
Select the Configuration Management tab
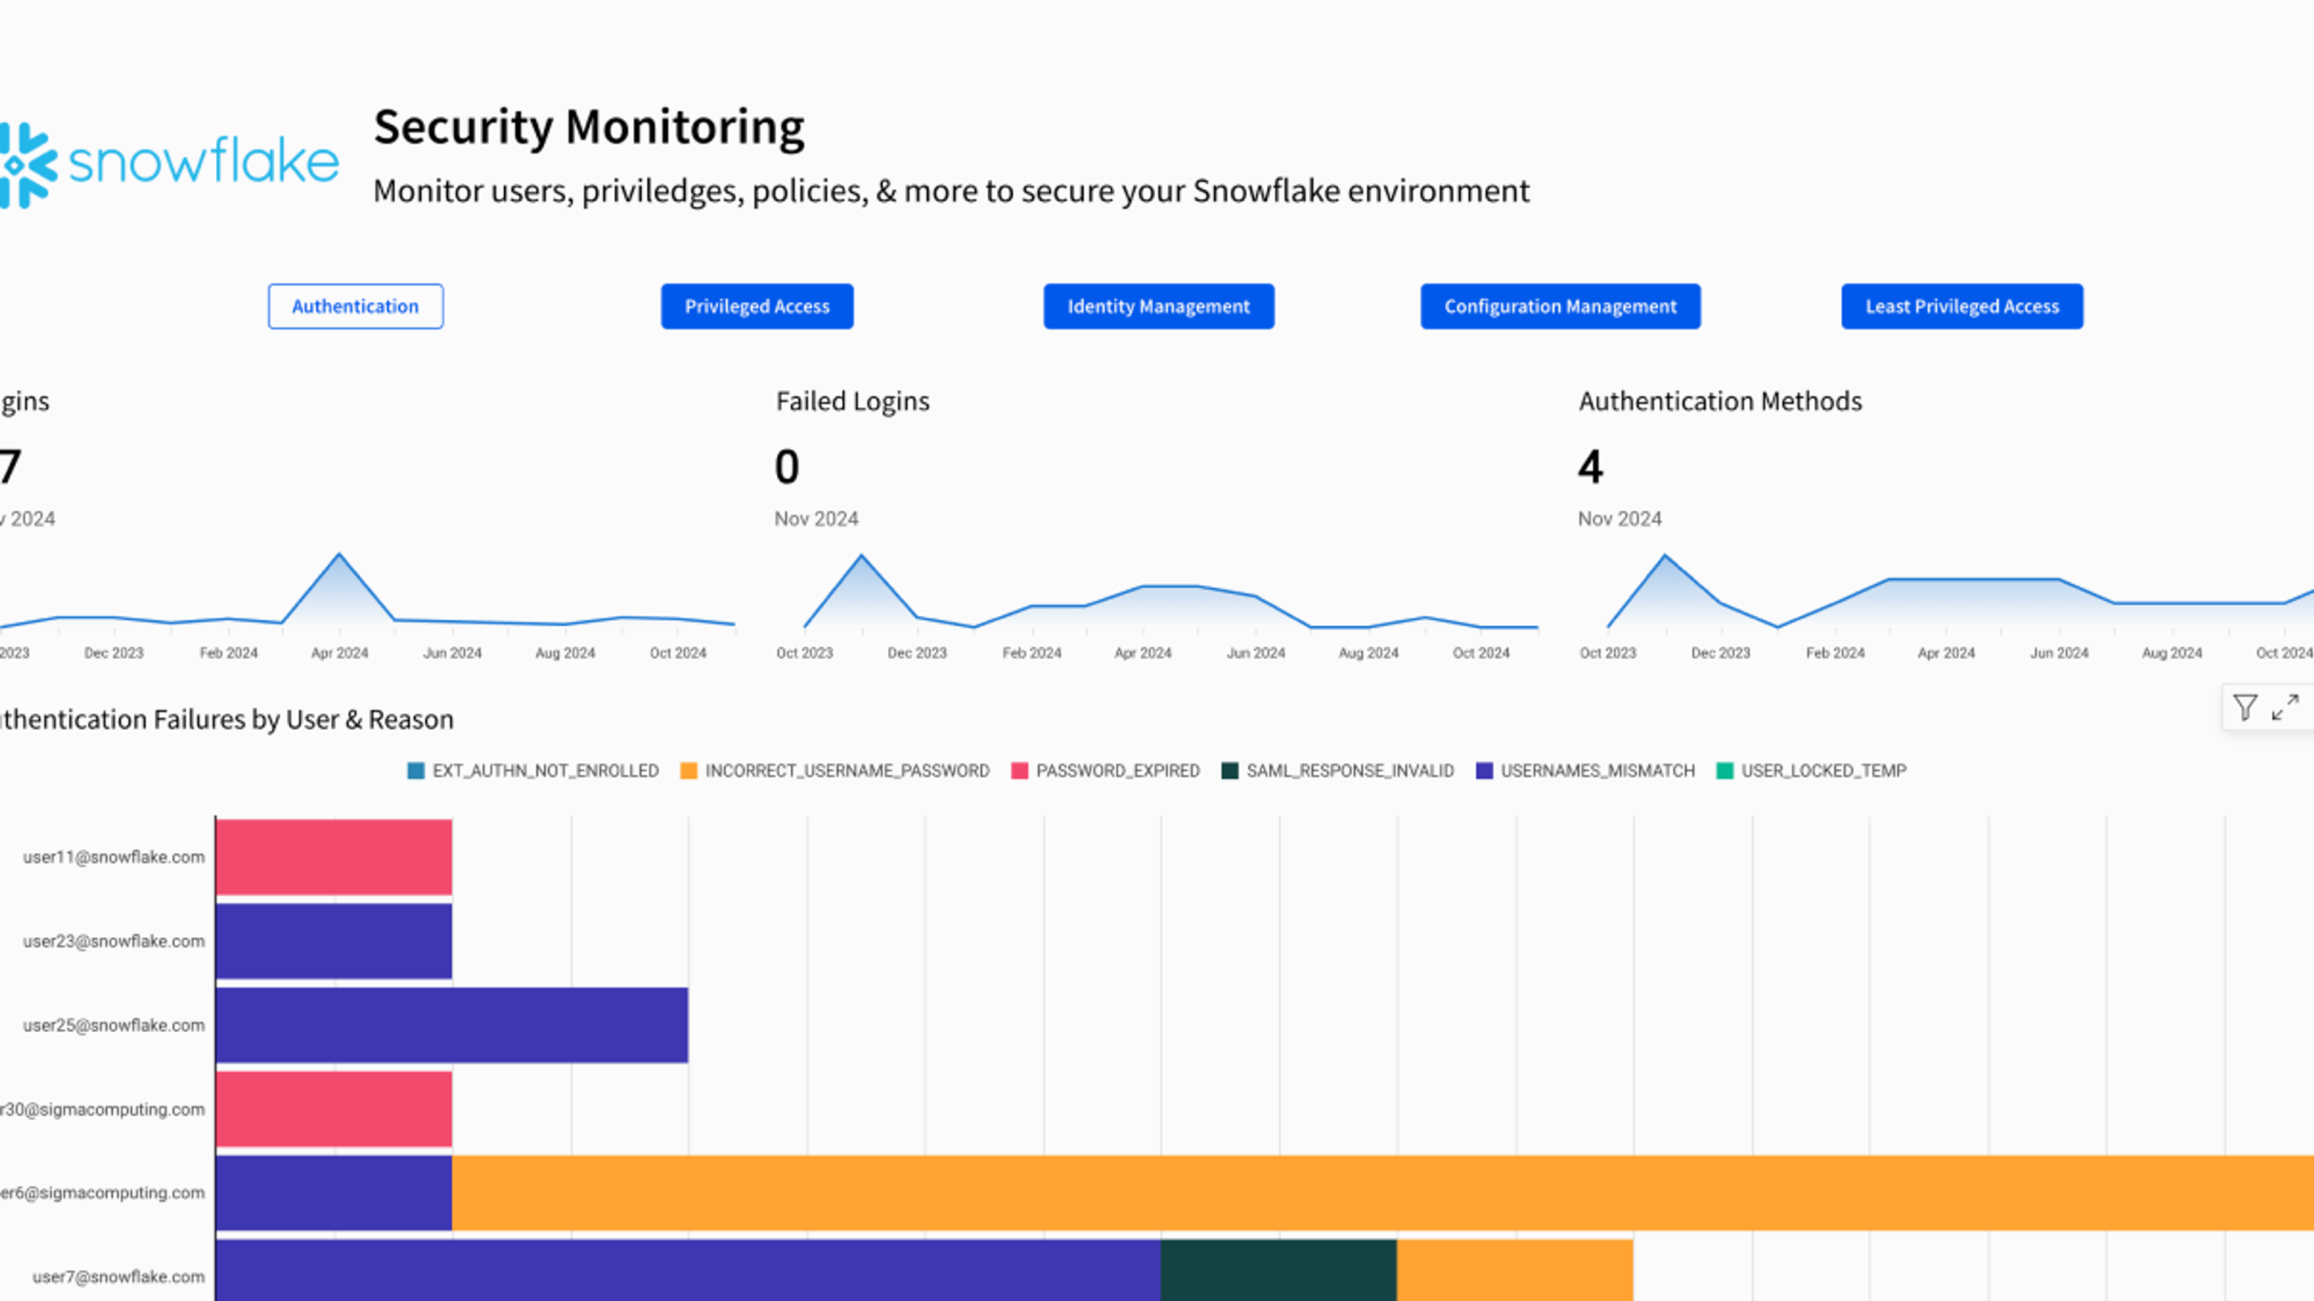[1560, 306]
